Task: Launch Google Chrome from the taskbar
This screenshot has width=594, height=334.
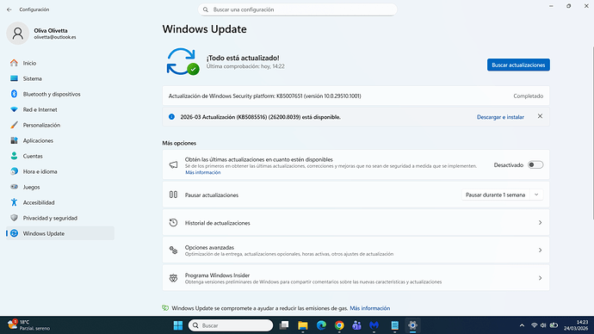Action: click(339, 325)
